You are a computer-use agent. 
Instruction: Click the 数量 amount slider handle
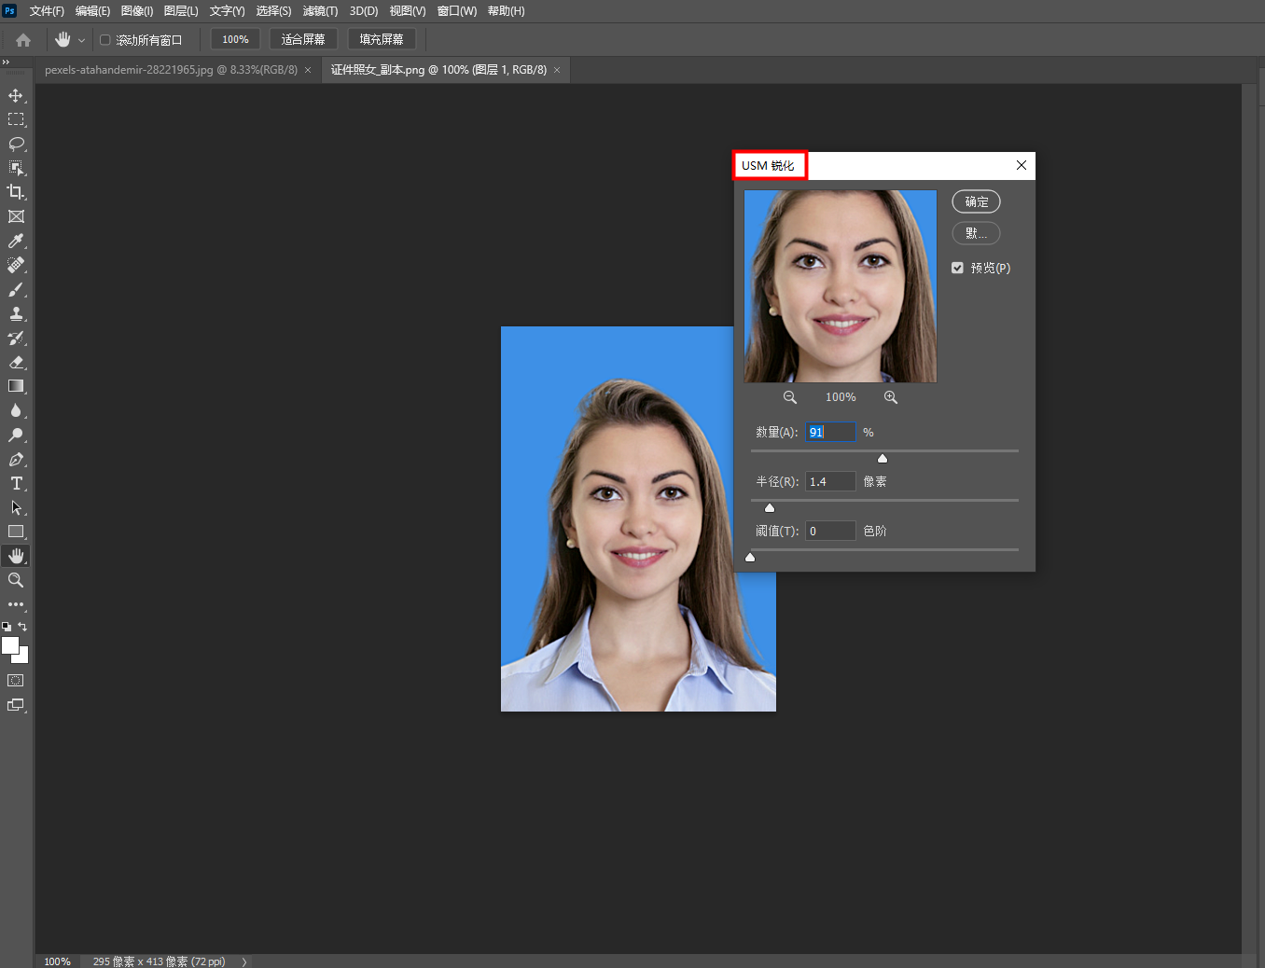[x=883, y=458]
